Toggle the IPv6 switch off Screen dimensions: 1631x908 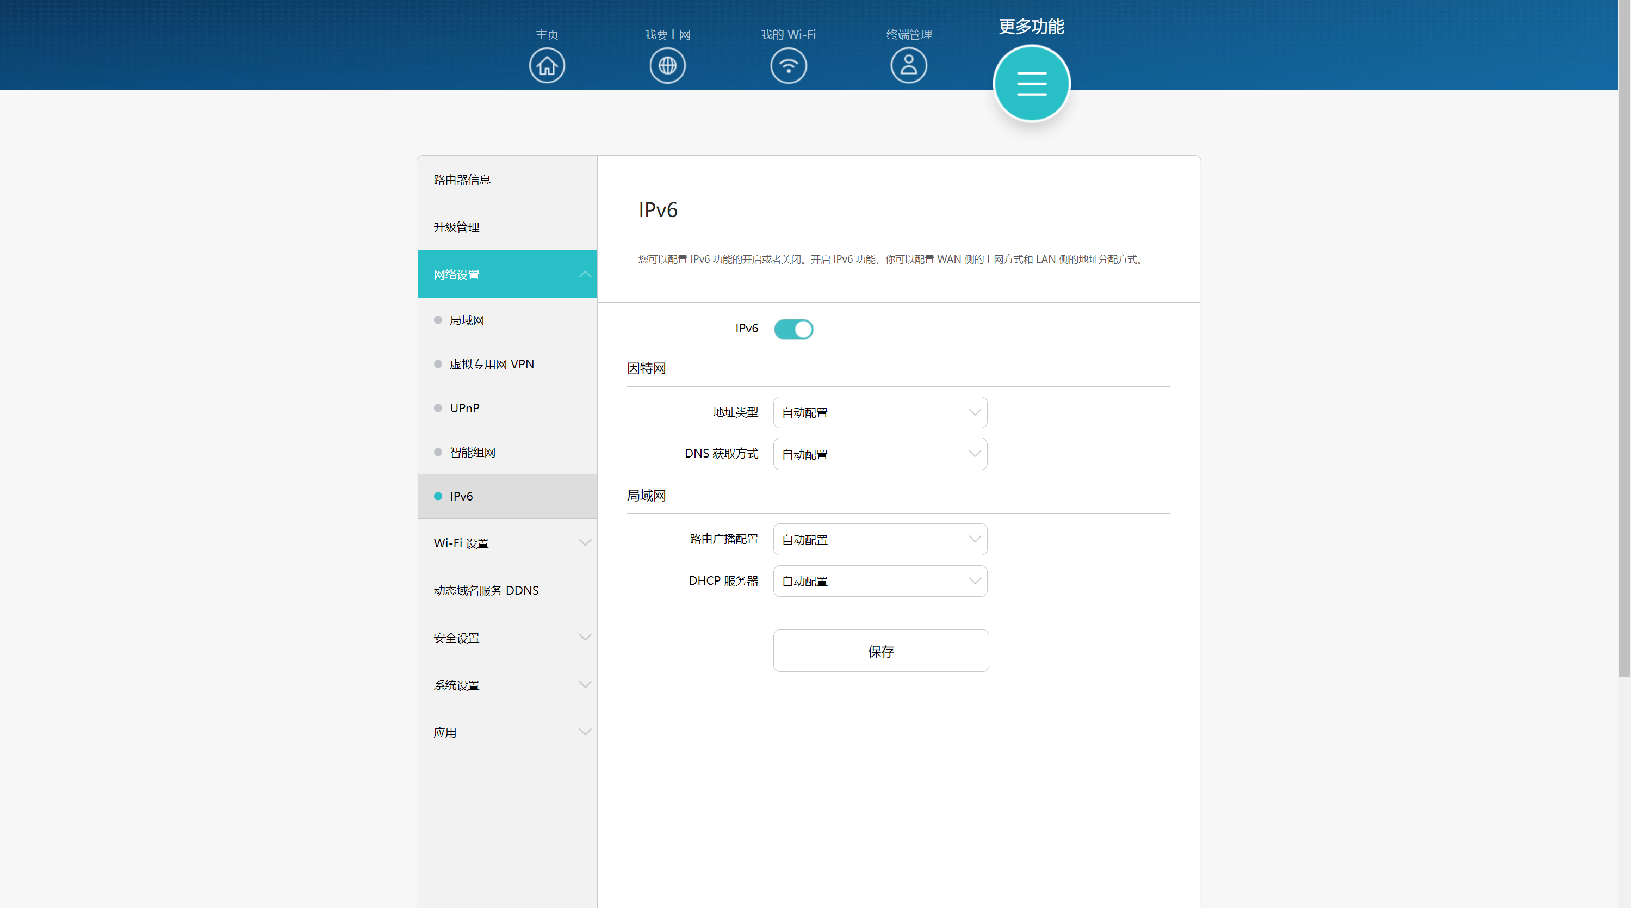pos(793,329)
